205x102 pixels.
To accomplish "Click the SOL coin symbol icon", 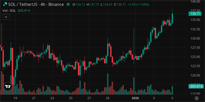I will coord(5,5).
